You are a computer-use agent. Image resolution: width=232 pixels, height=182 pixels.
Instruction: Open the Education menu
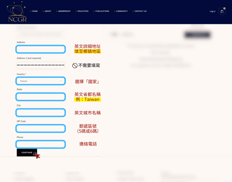83,11
